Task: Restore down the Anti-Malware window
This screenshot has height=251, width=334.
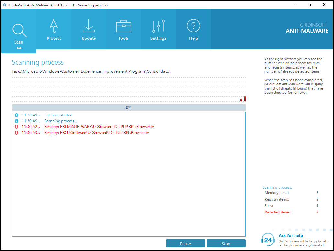Action: tap(310, 5)
